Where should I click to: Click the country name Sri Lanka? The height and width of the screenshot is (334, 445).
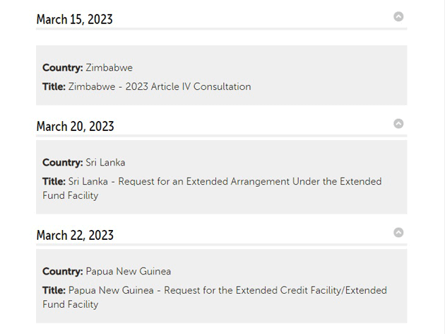pyautogui.click(x=105, y=162)
